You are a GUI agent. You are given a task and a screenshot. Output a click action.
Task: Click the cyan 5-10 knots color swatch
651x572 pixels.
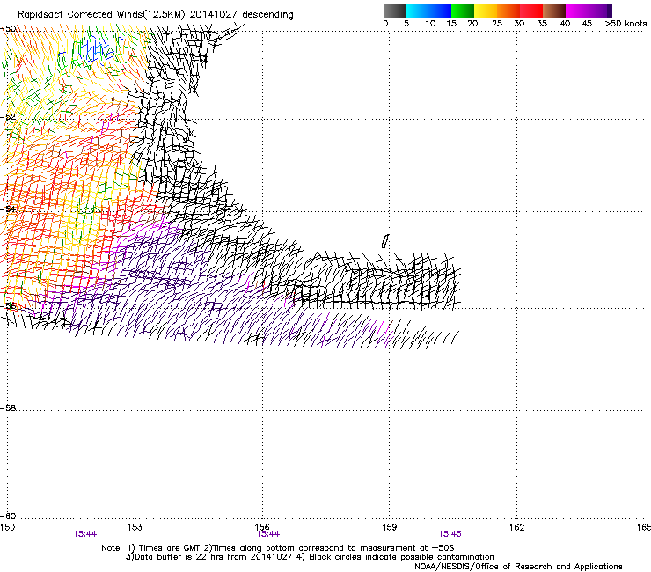coord(417,11)
